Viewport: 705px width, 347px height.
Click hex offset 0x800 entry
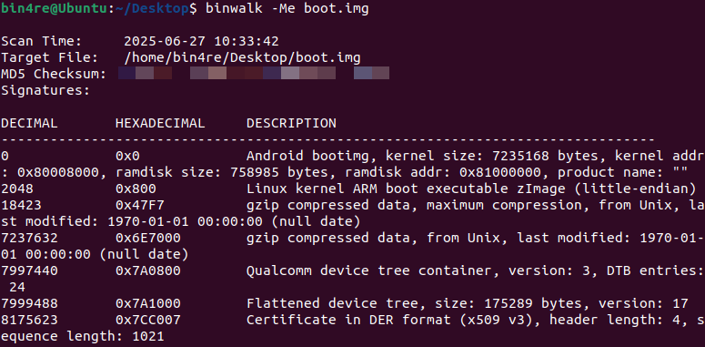(x=136, y=189)
